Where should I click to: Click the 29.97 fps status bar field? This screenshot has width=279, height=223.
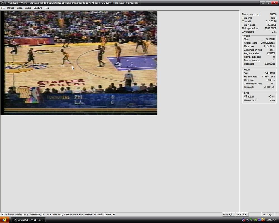coord(241,214)
